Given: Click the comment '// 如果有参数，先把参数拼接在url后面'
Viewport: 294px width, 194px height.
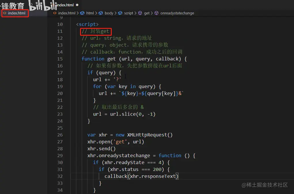Looking at the screenshot, I should pos(135,66).
